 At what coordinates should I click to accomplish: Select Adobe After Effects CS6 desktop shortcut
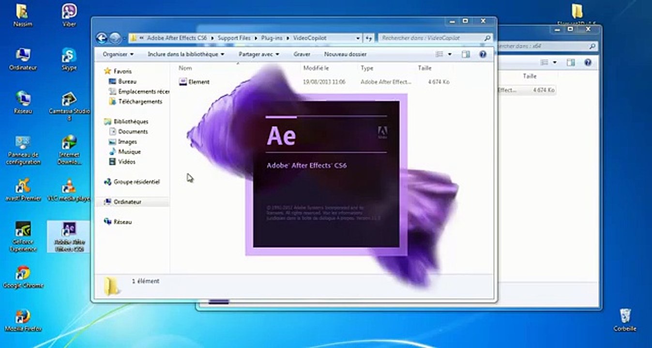click(x=69, y=237)
